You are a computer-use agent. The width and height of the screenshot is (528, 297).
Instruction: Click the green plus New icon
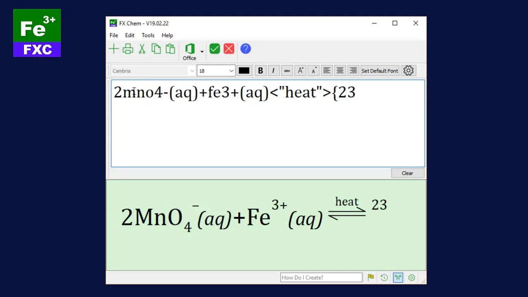113,49
